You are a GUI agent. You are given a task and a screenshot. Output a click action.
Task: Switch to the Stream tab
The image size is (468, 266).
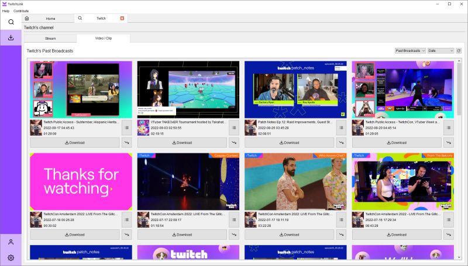50,38
